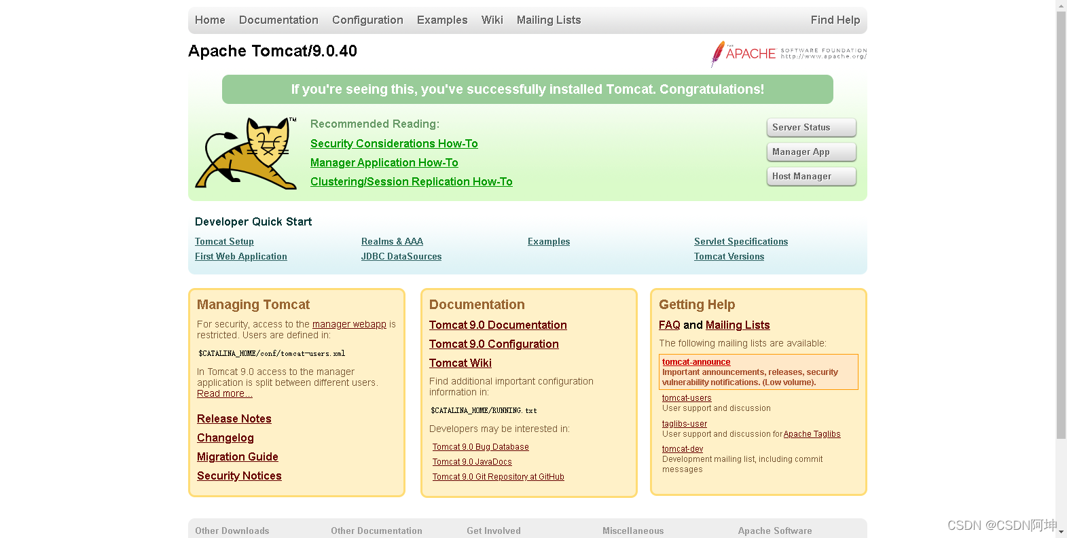Open the taglibs-user mailing list link
Image resolution: width=1067 pixels, height=538 pixels.
click(x=685, y=424)
